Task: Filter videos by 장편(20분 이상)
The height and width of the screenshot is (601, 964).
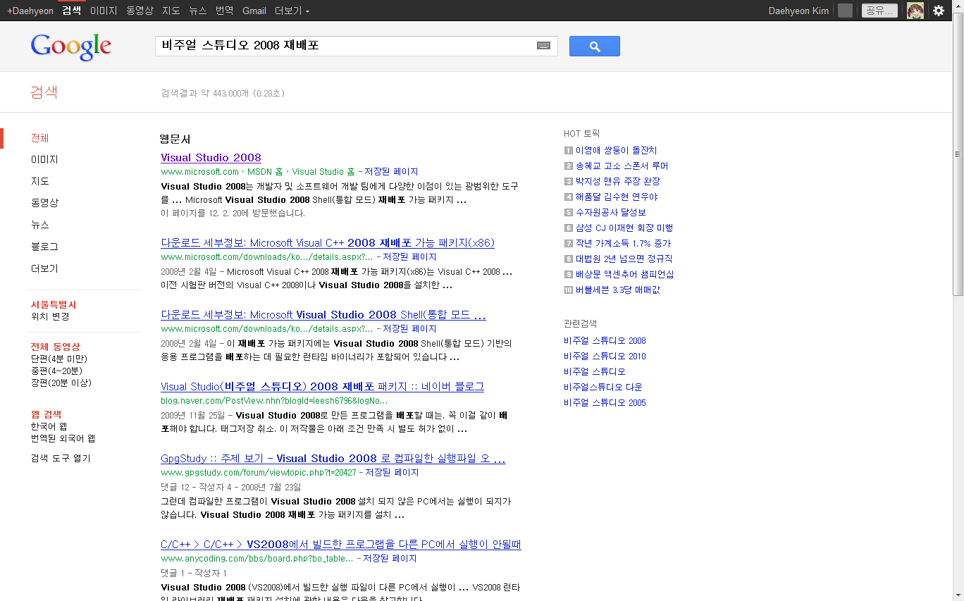Action: point(61,383)
